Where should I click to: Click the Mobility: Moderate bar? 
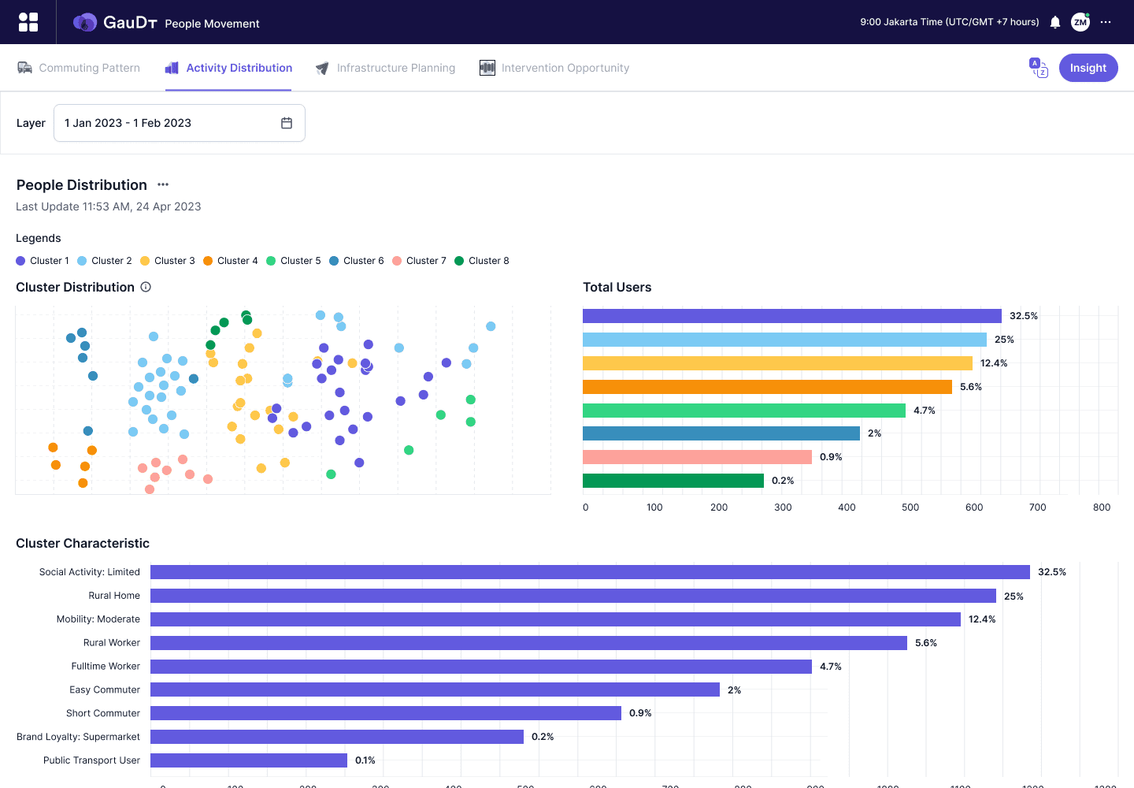tap(555, 619)
